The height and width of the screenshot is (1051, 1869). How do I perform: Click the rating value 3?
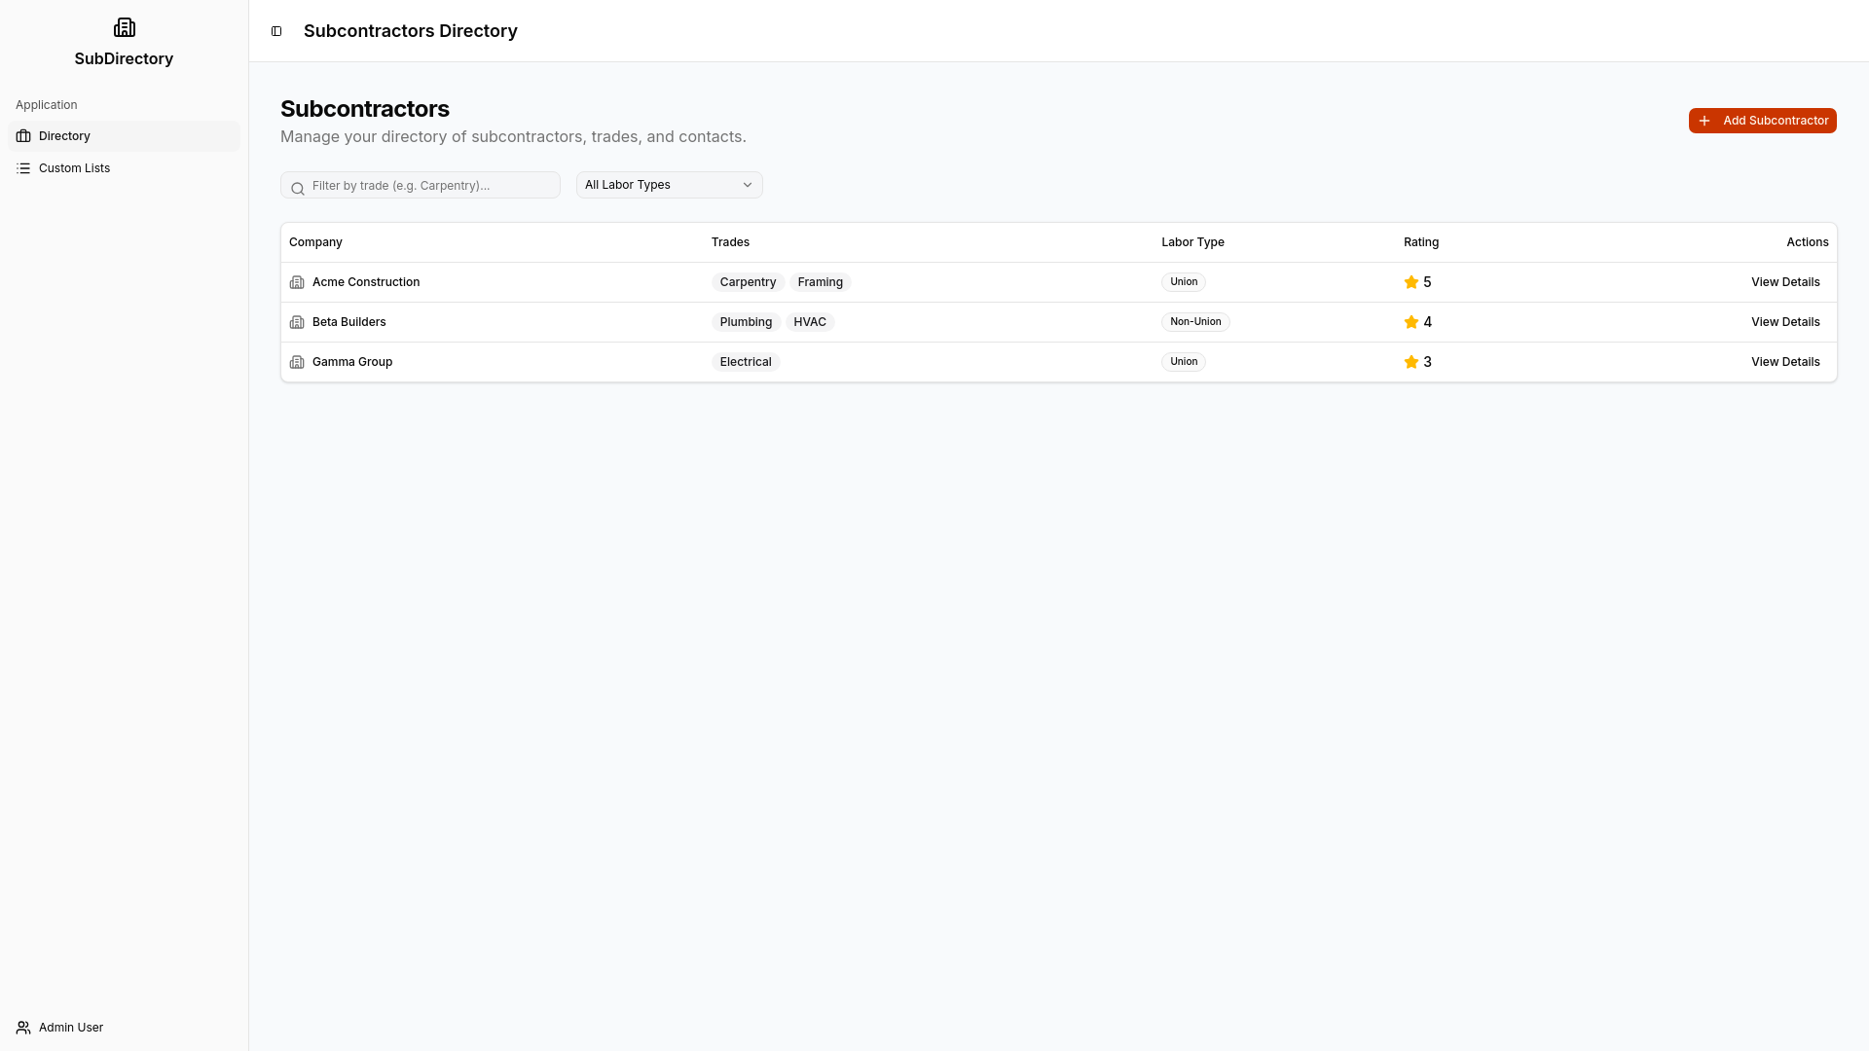(x=1427, y=362)
